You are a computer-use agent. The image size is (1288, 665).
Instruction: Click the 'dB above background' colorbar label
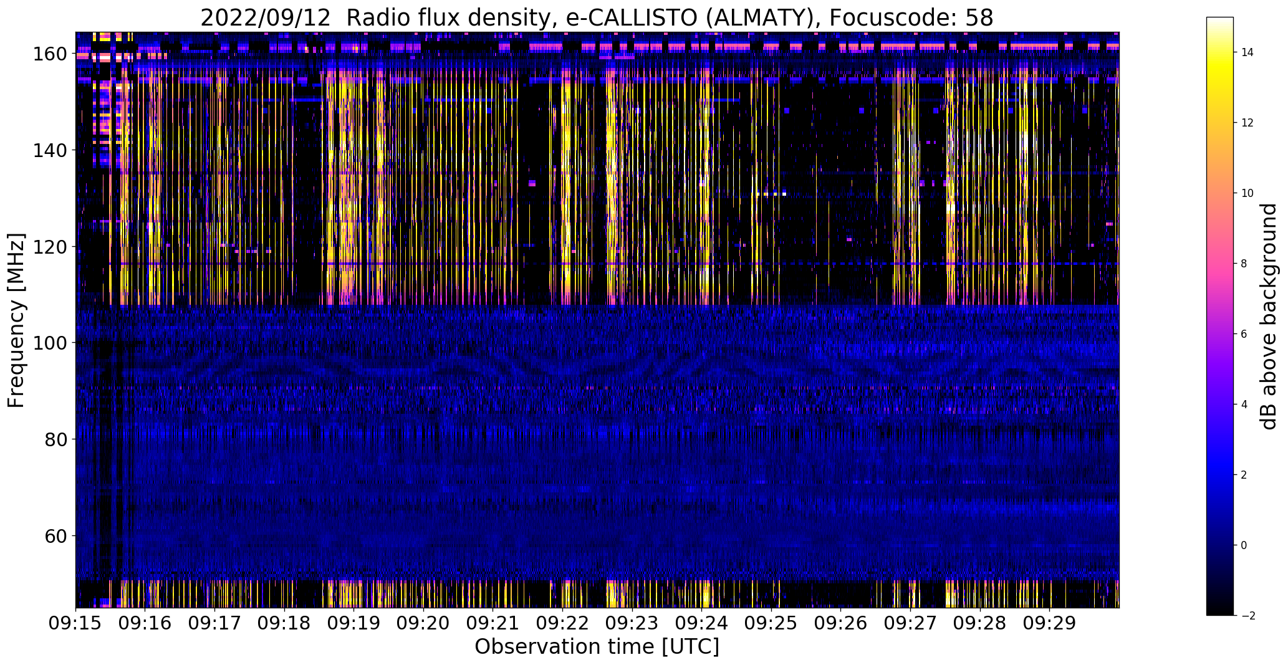pos(1268,317)
